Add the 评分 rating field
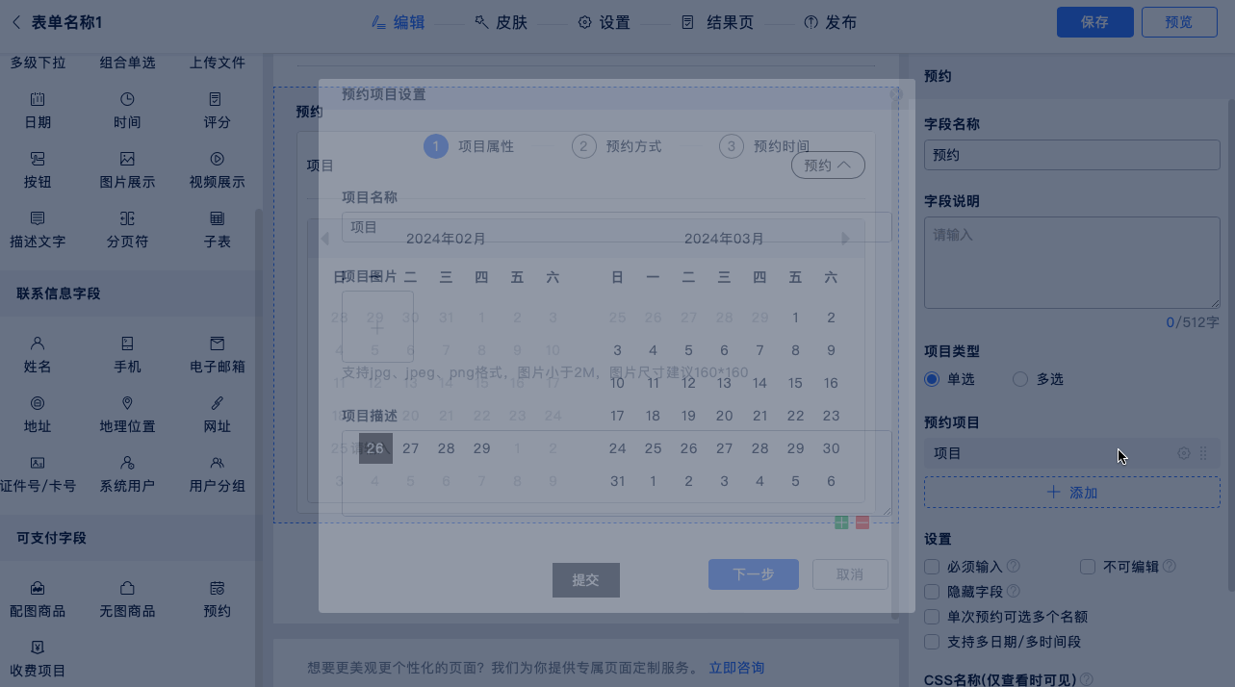The height and width of the screenshot is (687, 1235). [x=217, y=110]
